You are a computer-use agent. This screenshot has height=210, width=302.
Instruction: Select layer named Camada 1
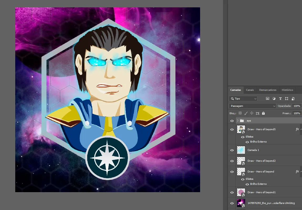(253, 150)
